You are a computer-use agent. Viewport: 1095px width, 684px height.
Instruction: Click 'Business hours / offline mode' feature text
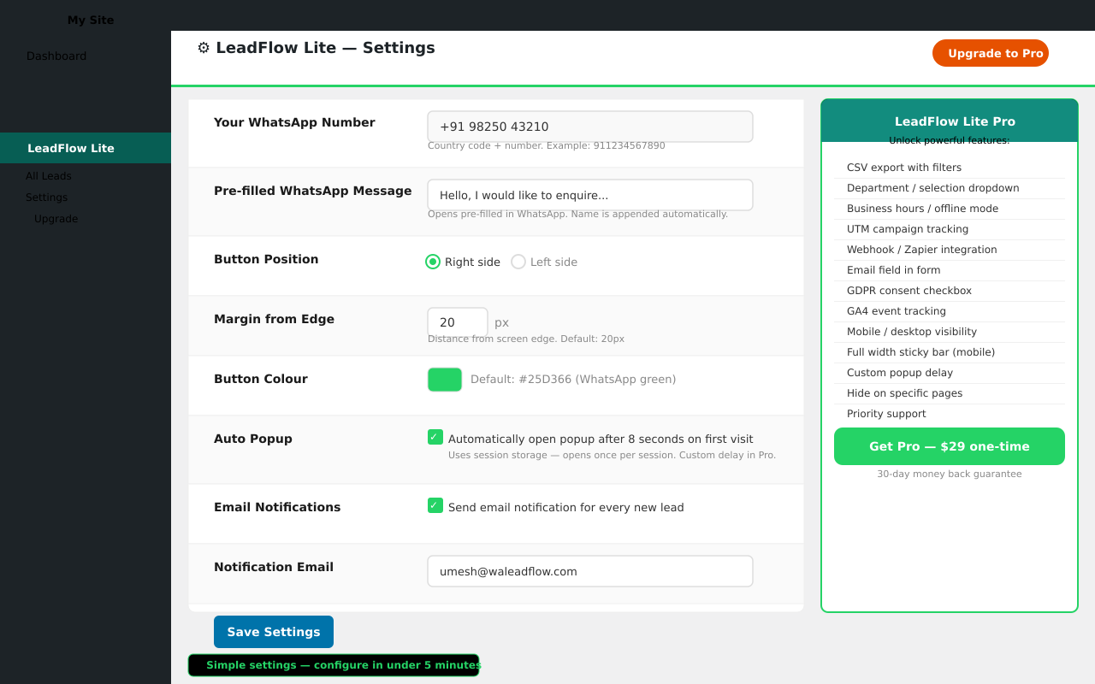point(923,209)
